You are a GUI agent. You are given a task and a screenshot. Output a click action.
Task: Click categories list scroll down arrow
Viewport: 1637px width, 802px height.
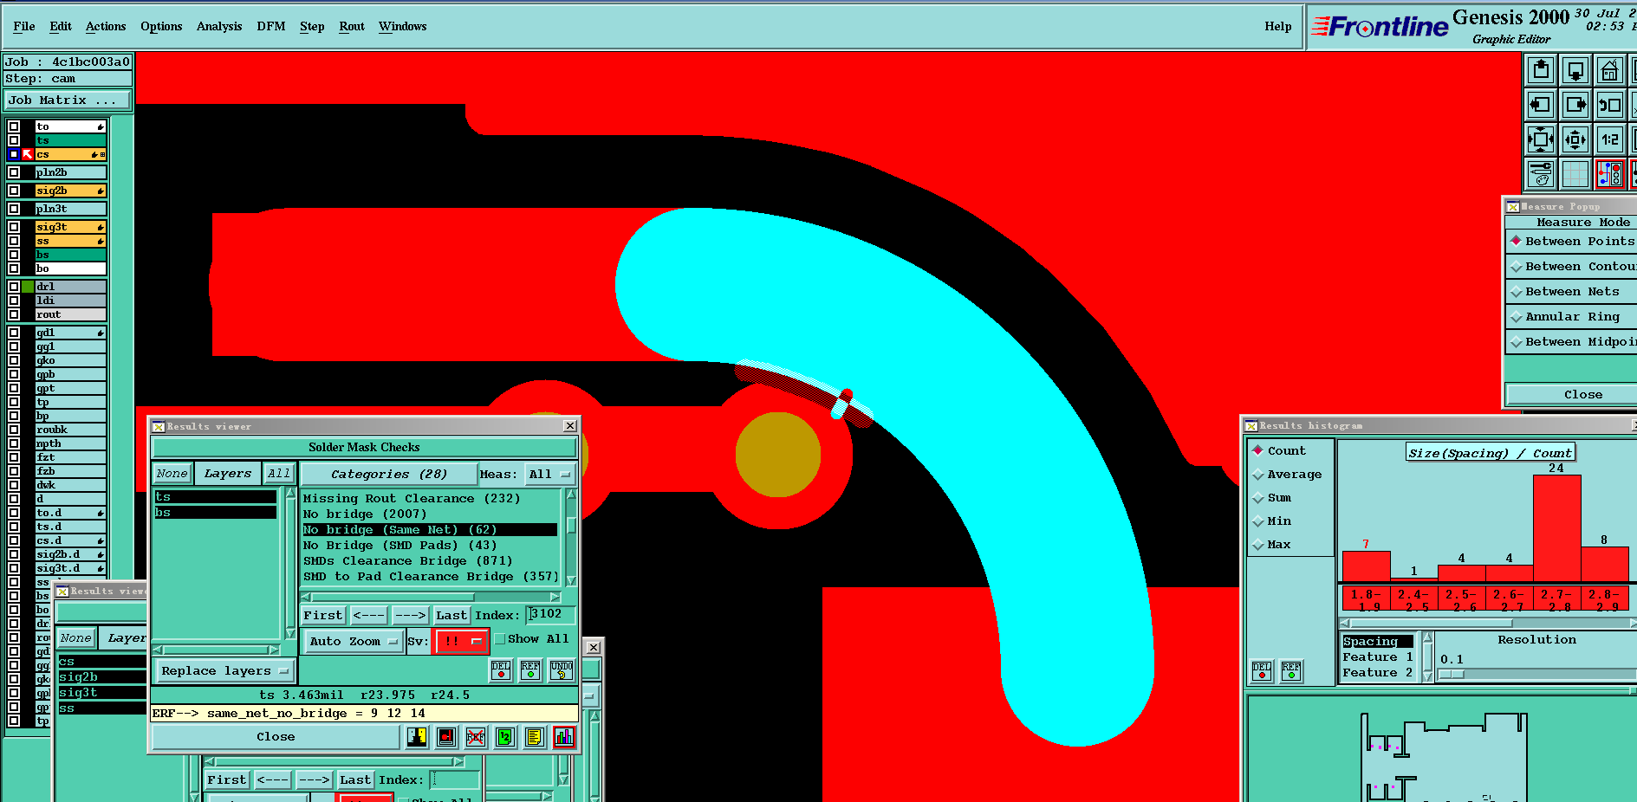pos(571,580)
